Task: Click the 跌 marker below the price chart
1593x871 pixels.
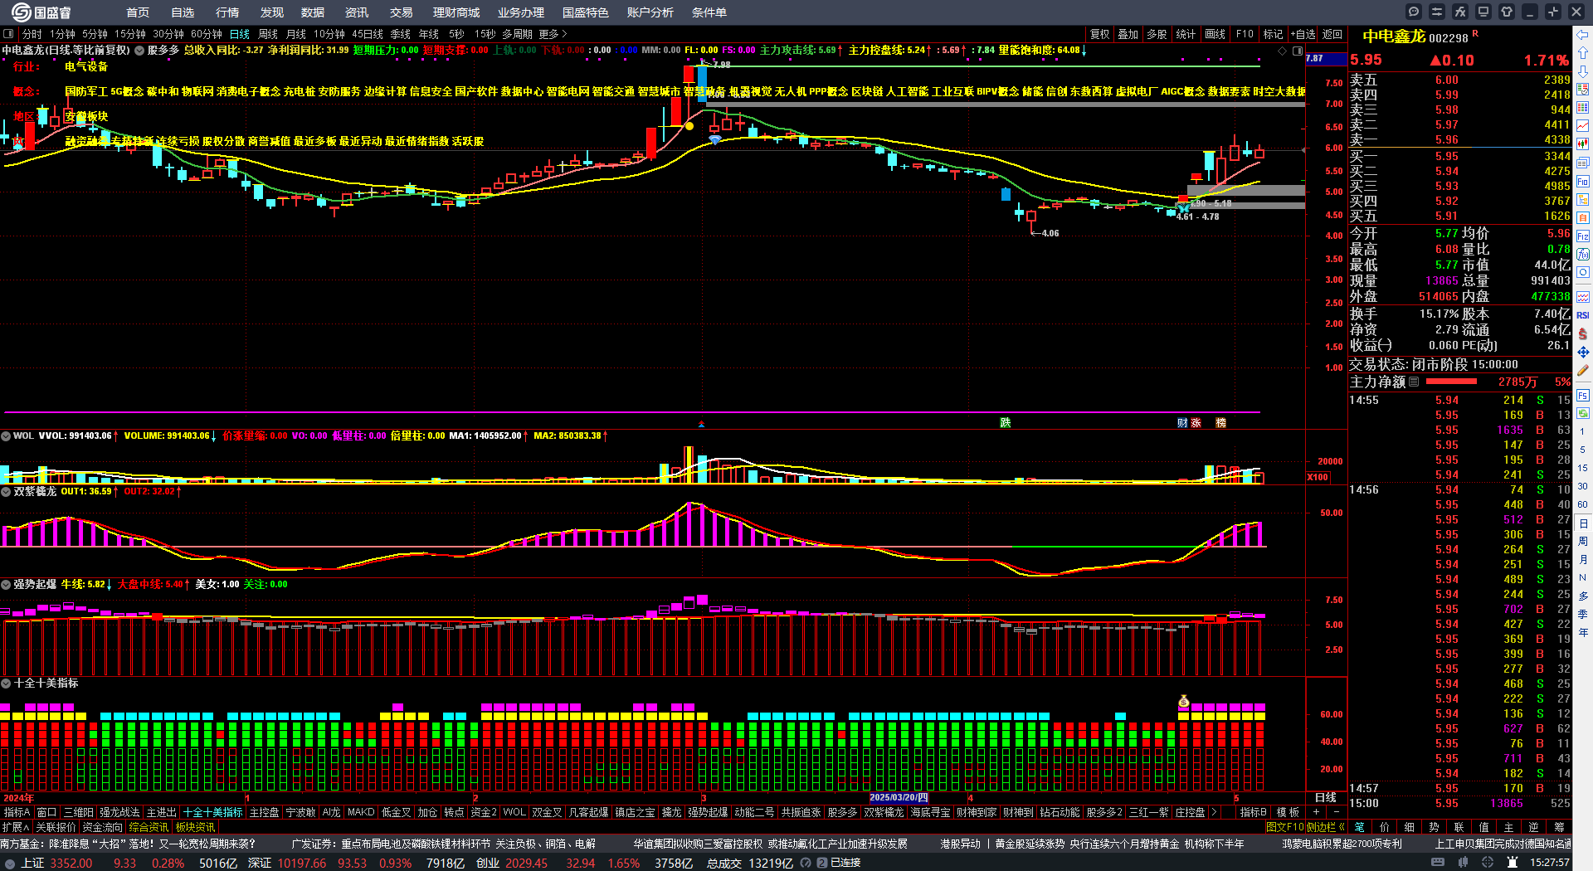Action: pos(1005,423)
